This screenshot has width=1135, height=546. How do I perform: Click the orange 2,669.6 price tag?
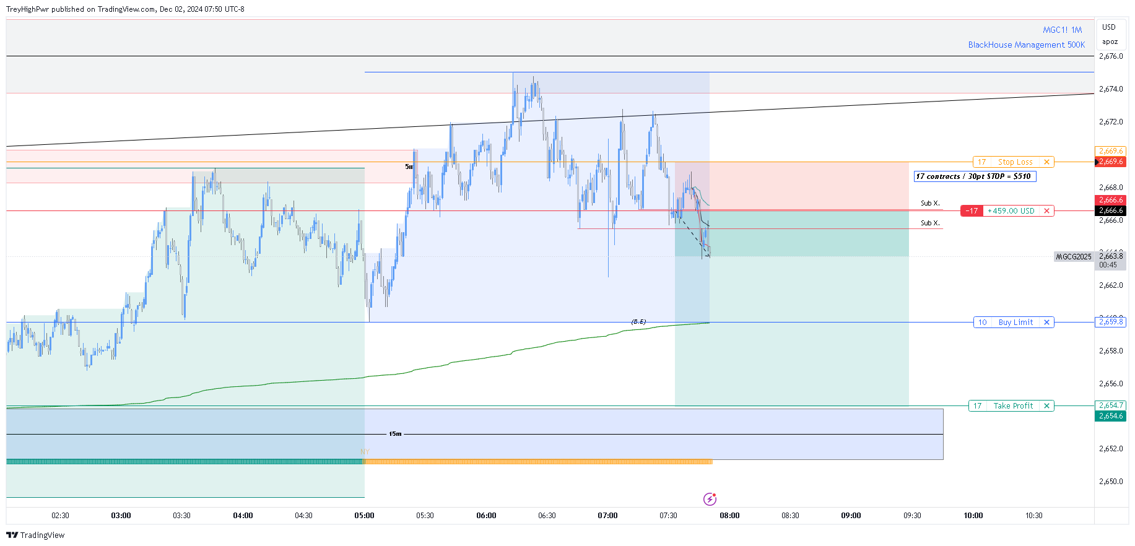click(x=1111, y=151)
